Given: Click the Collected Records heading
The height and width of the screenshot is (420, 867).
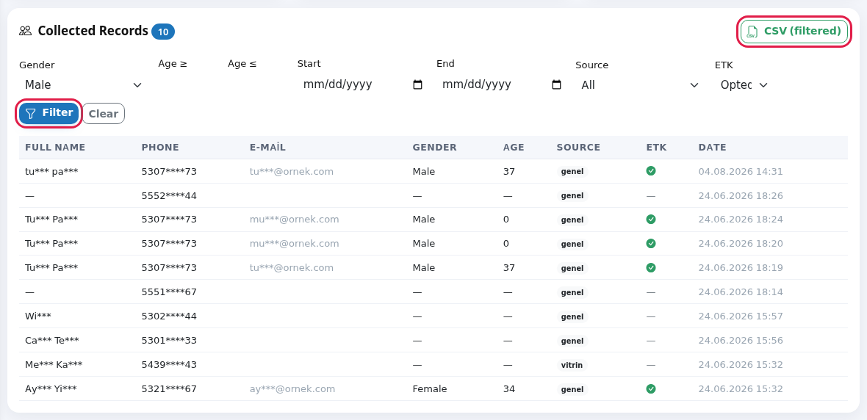Looking at the screenshot, I should coord(93,31).
